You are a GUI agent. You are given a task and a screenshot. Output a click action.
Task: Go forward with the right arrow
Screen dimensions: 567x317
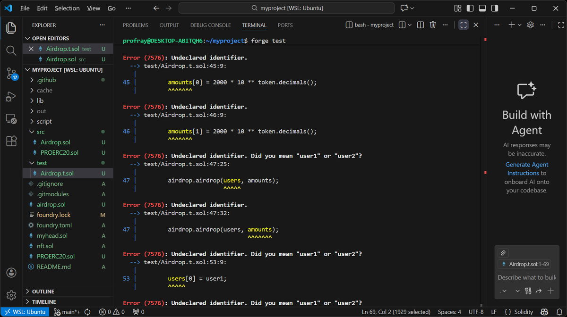coord(169,8)
